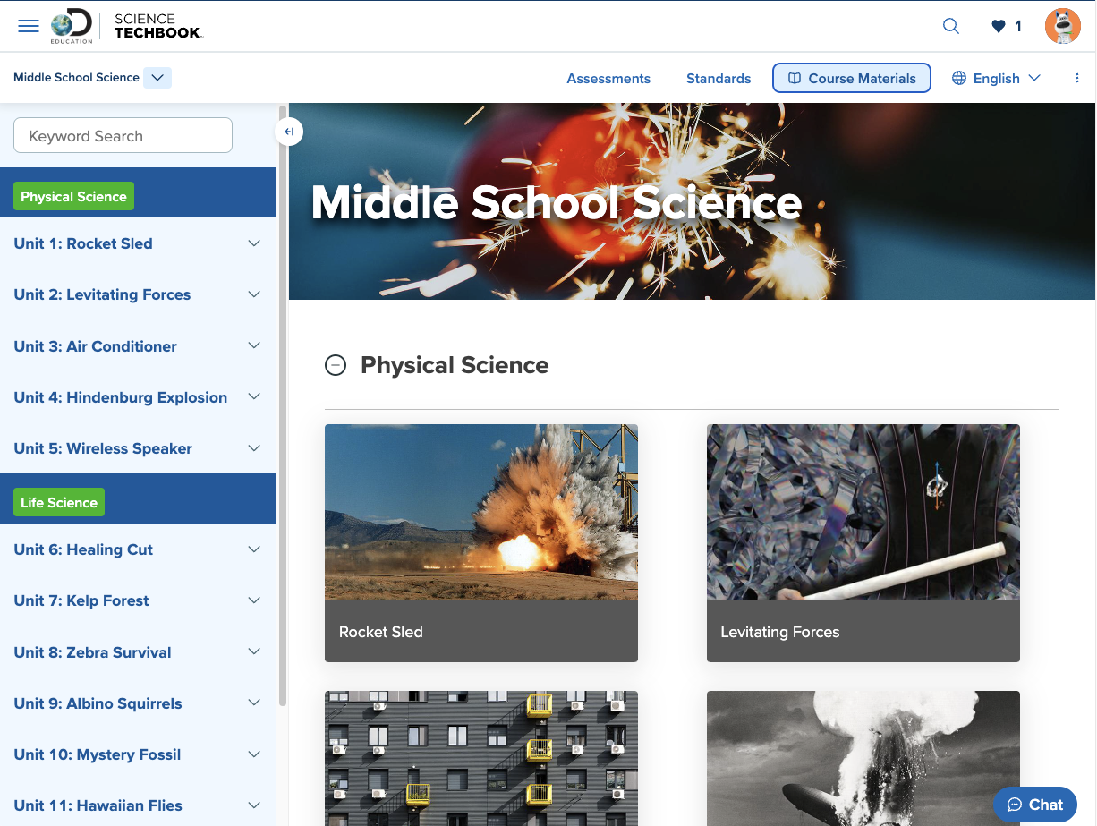Open the Levitating Forces unit card
This screenshot has height=826, width=1097.
[x=863, y=543]
